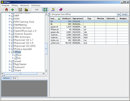
Task: Click the PPSee folder icon in tree
Action: [13, 52]
